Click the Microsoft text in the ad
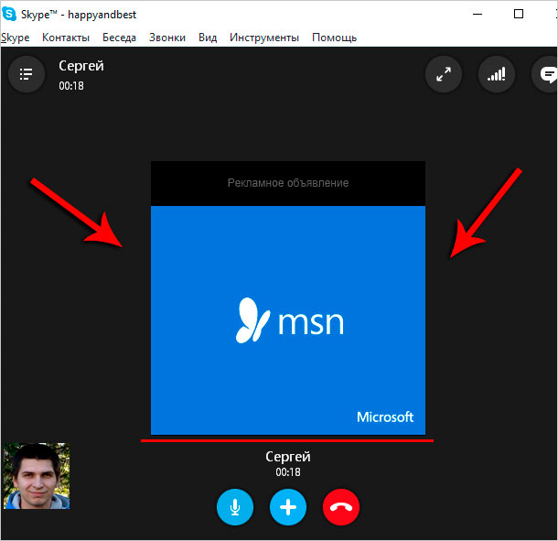The width and height of the screenshot is (558, 541). (x=385, y=417)
